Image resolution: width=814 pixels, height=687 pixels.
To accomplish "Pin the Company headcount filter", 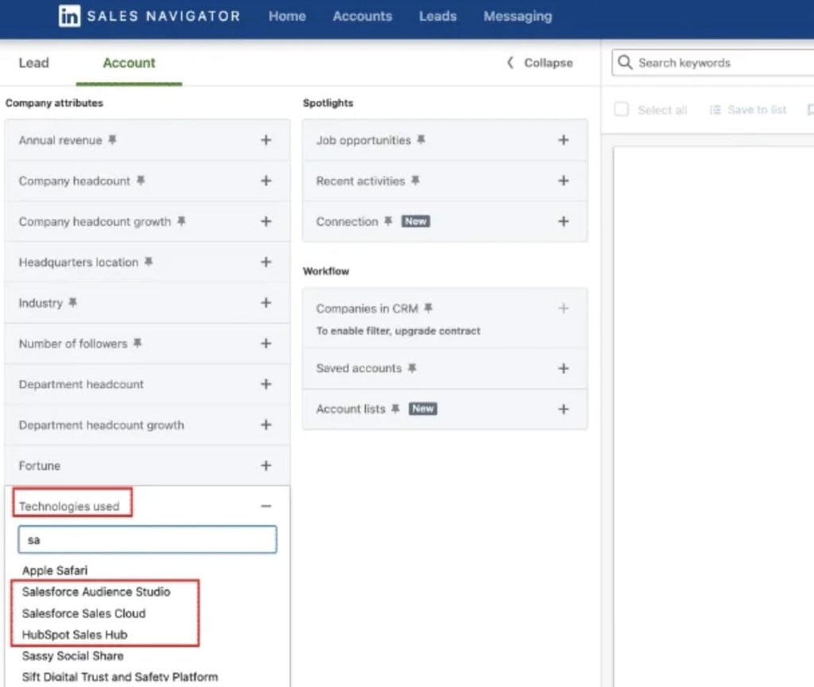I will click(140, 180).
